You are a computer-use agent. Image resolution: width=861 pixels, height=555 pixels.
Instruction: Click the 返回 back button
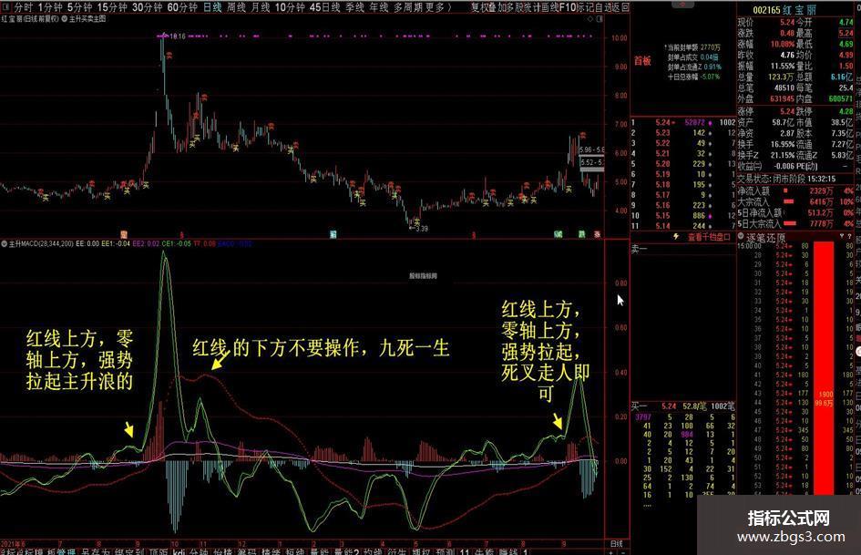[x=620, y=7]
